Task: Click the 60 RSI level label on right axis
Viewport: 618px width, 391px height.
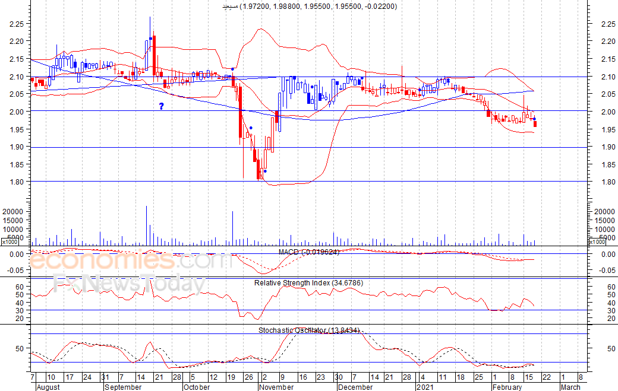Action: pos(611,287)
